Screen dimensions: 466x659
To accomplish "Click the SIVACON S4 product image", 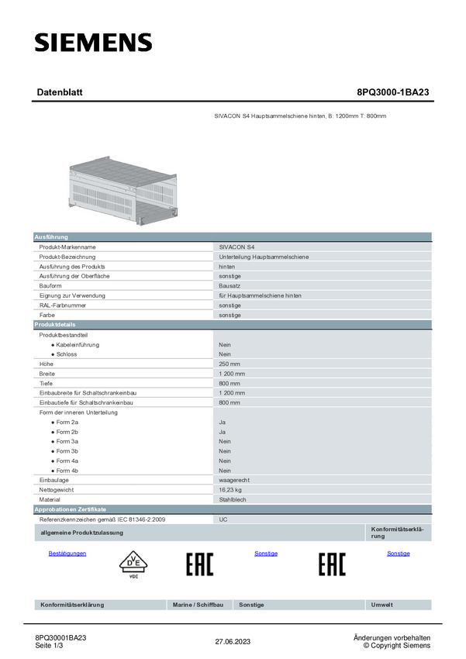I will [x=123, y=190].
